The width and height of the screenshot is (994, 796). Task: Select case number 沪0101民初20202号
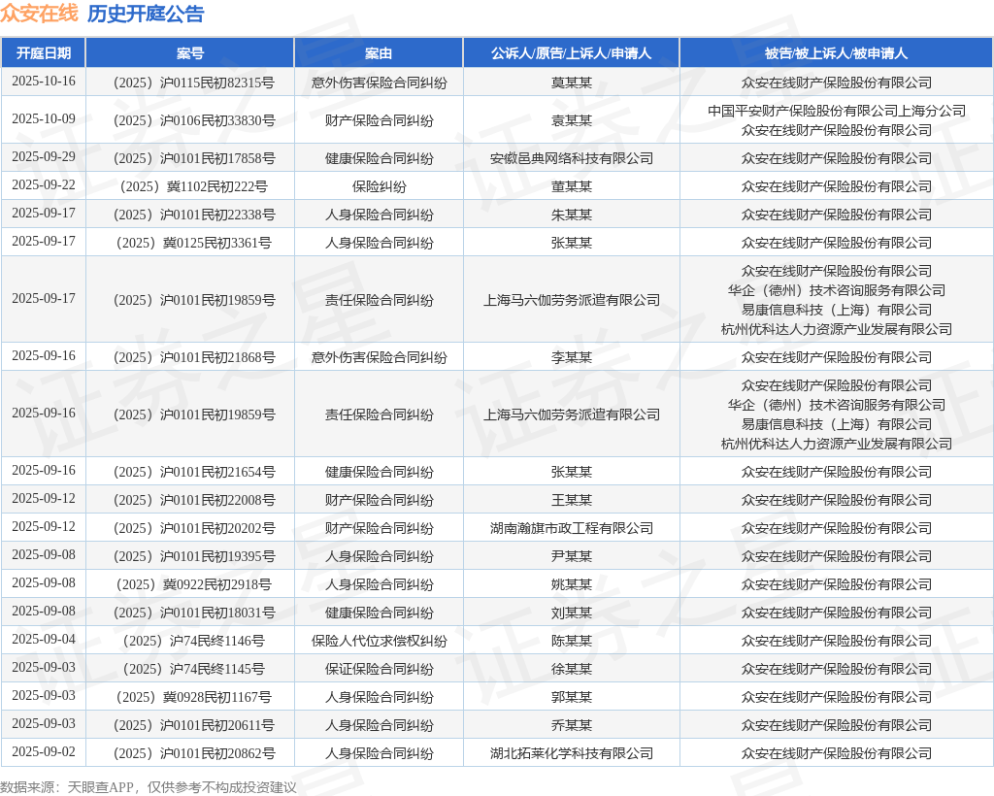(193, 528)
